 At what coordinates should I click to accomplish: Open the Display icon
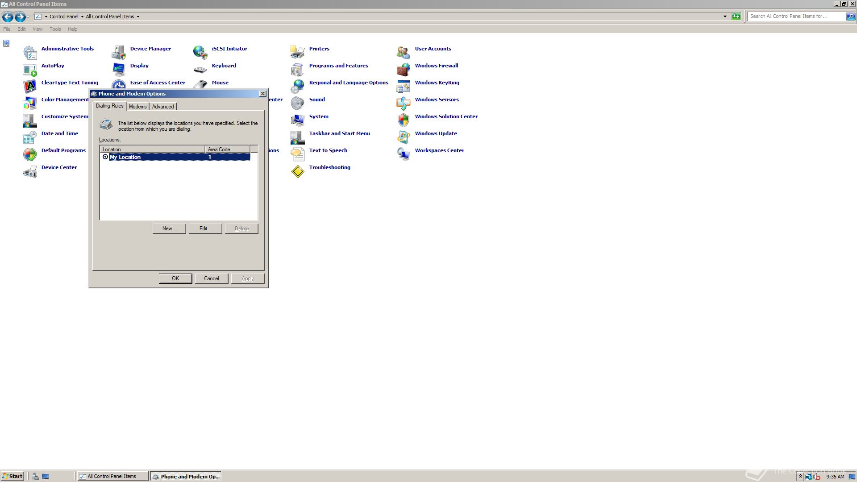click(x=119, y=69)
